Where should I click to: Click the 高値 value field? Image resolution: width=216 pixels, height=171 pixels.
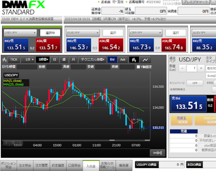[x=78, y=67]
